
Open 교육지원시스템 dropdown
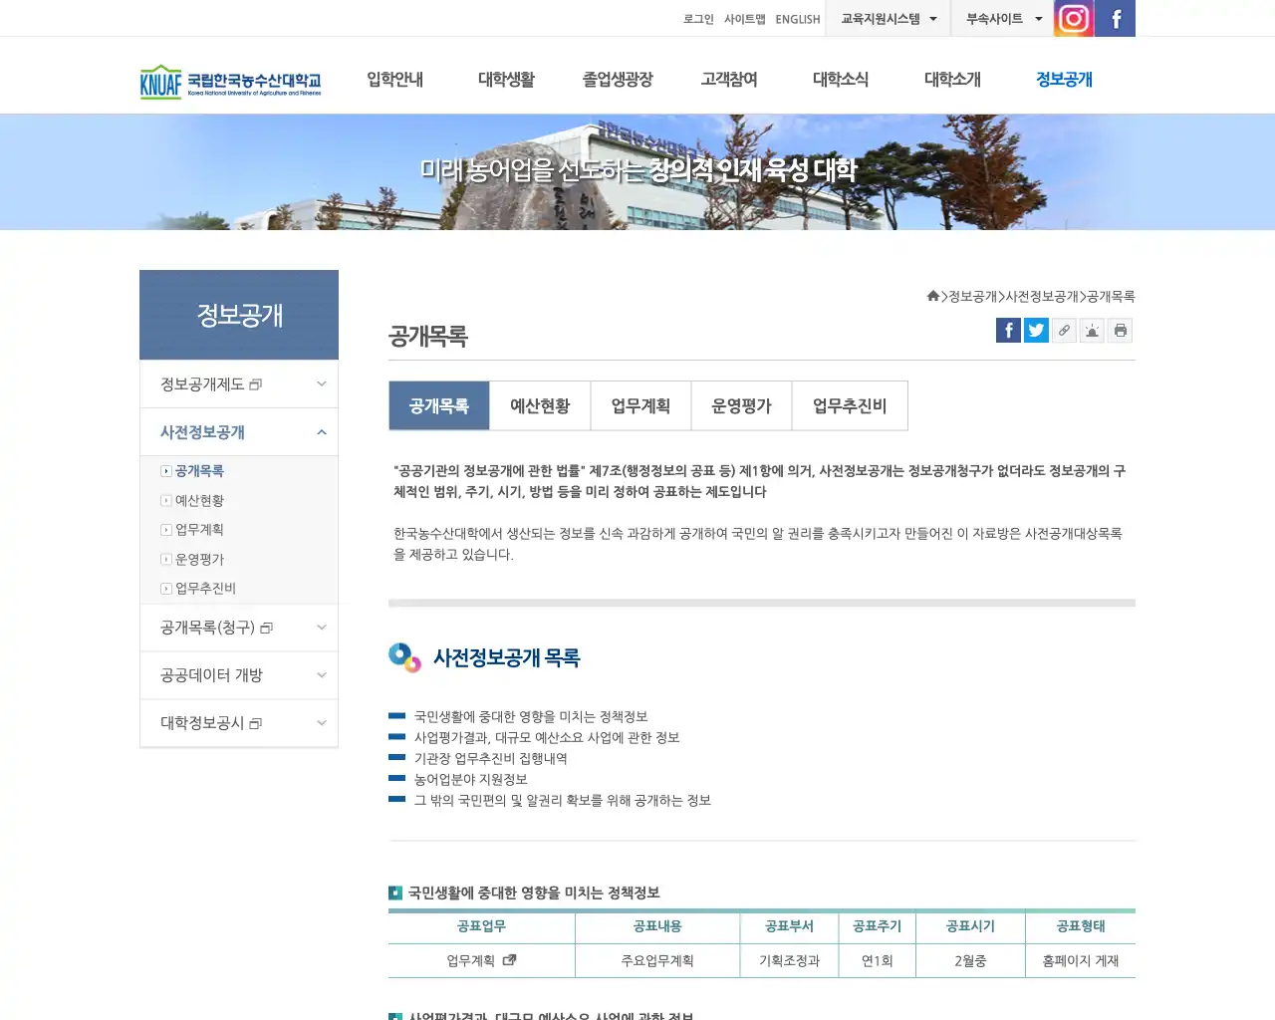point(888,19)
